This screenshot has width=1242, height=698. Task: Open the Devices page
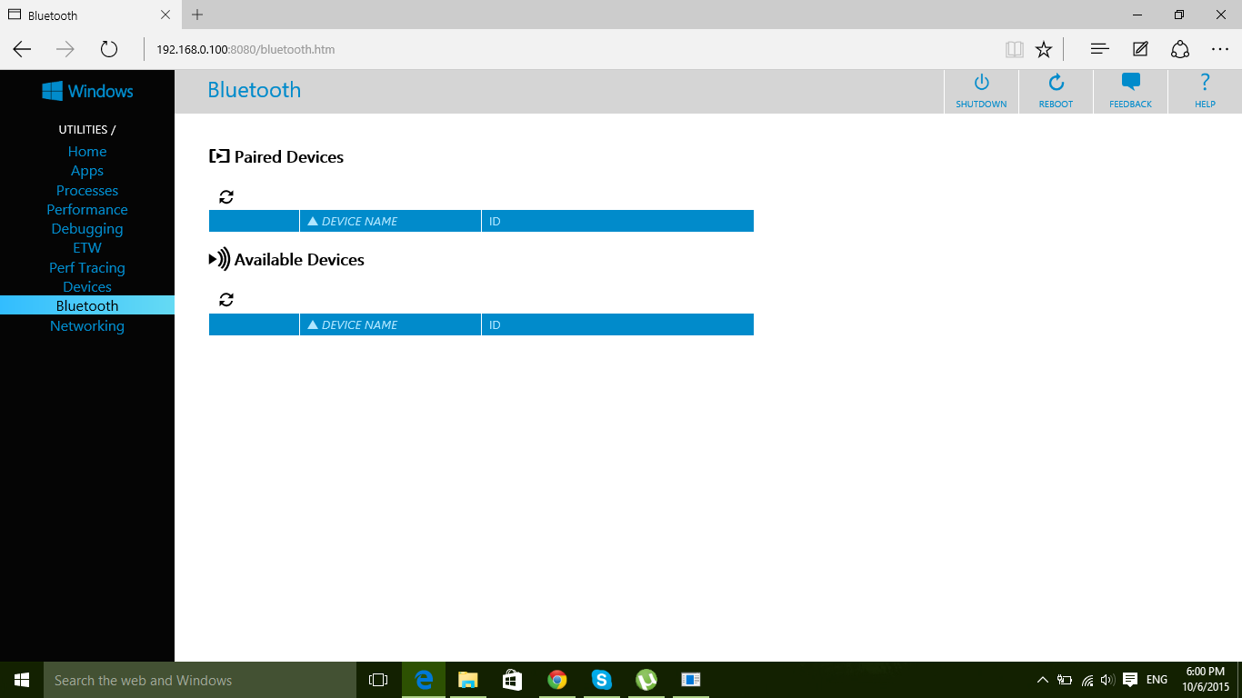(x=87, y=286)
